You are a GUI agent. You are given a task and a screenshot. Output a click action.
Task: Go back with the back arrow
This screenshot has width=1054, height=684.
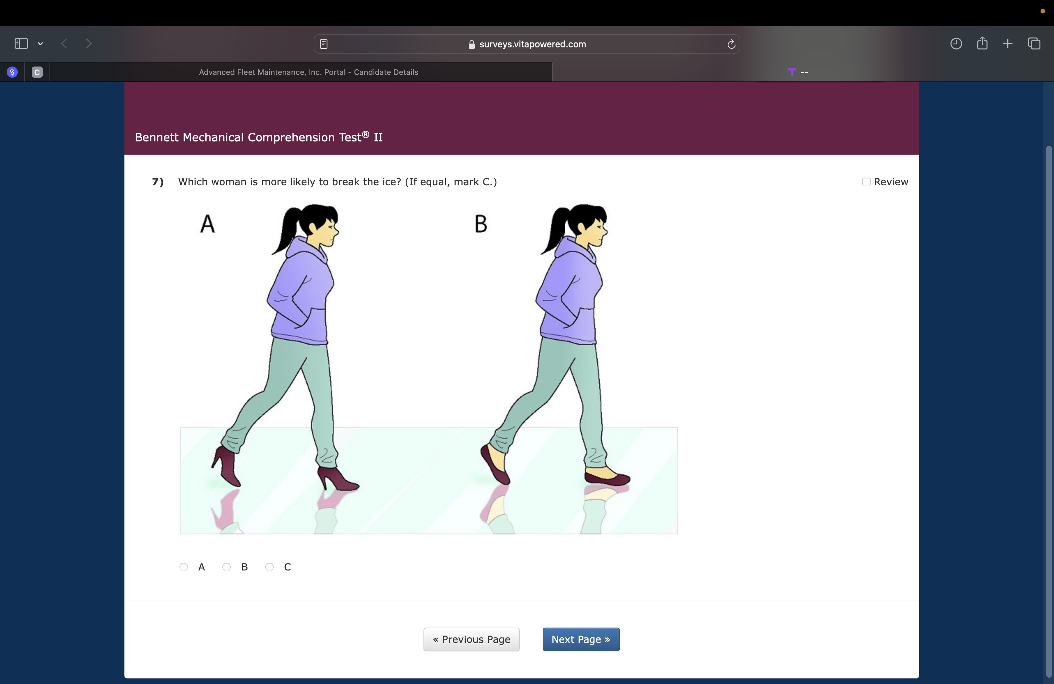click(x=64, y=43)
